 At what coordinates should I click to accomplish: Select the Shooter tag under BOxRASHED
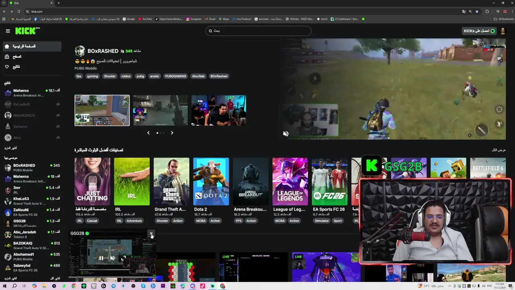pos(109,76)
